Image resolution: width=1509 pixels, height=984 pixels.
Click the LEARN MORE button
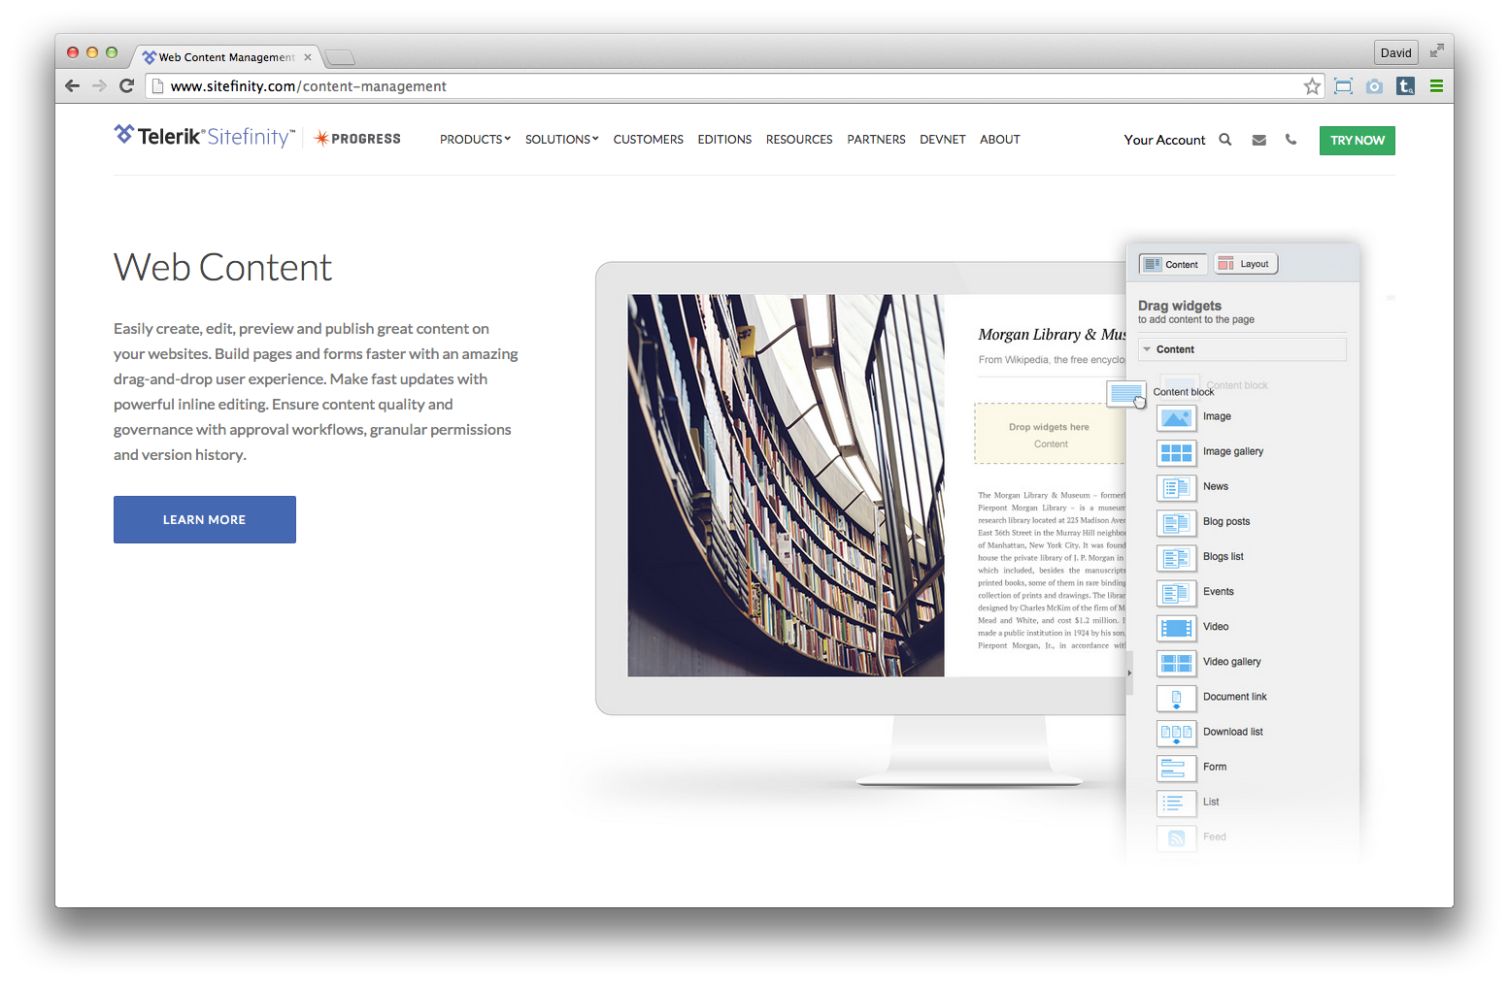click(205, 519)
